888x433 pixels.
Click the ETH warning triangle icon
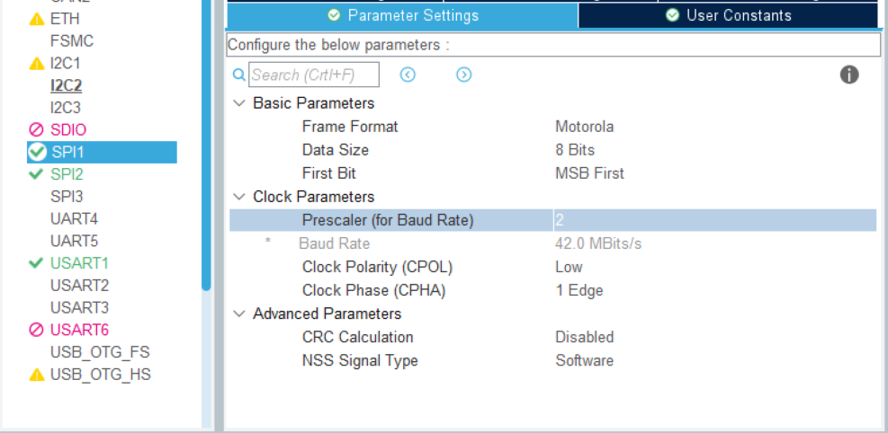[37, 19]
